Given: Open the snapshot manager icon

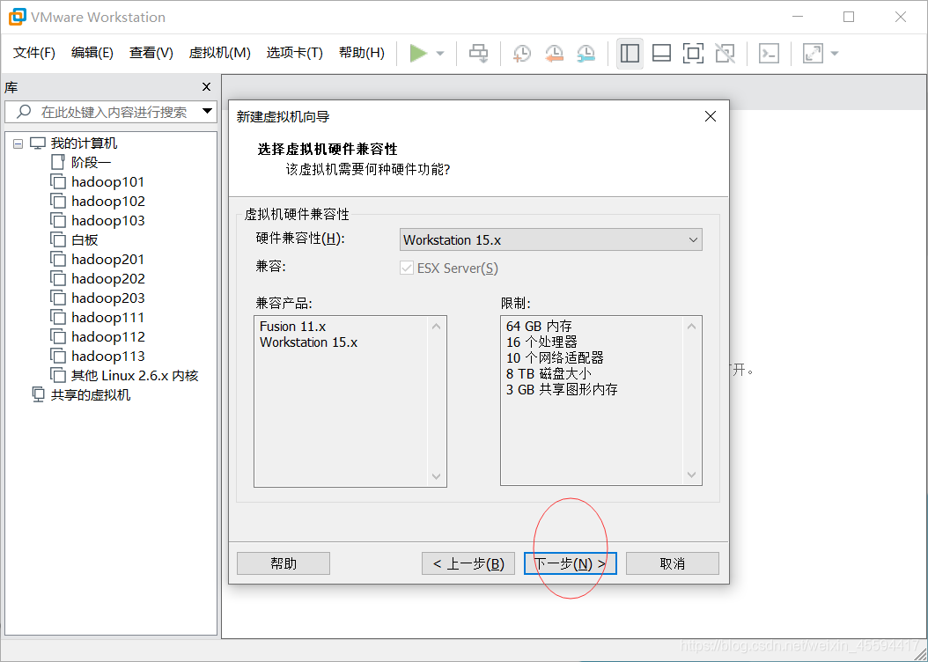Looking at the screenshot, I should [586, 53].
